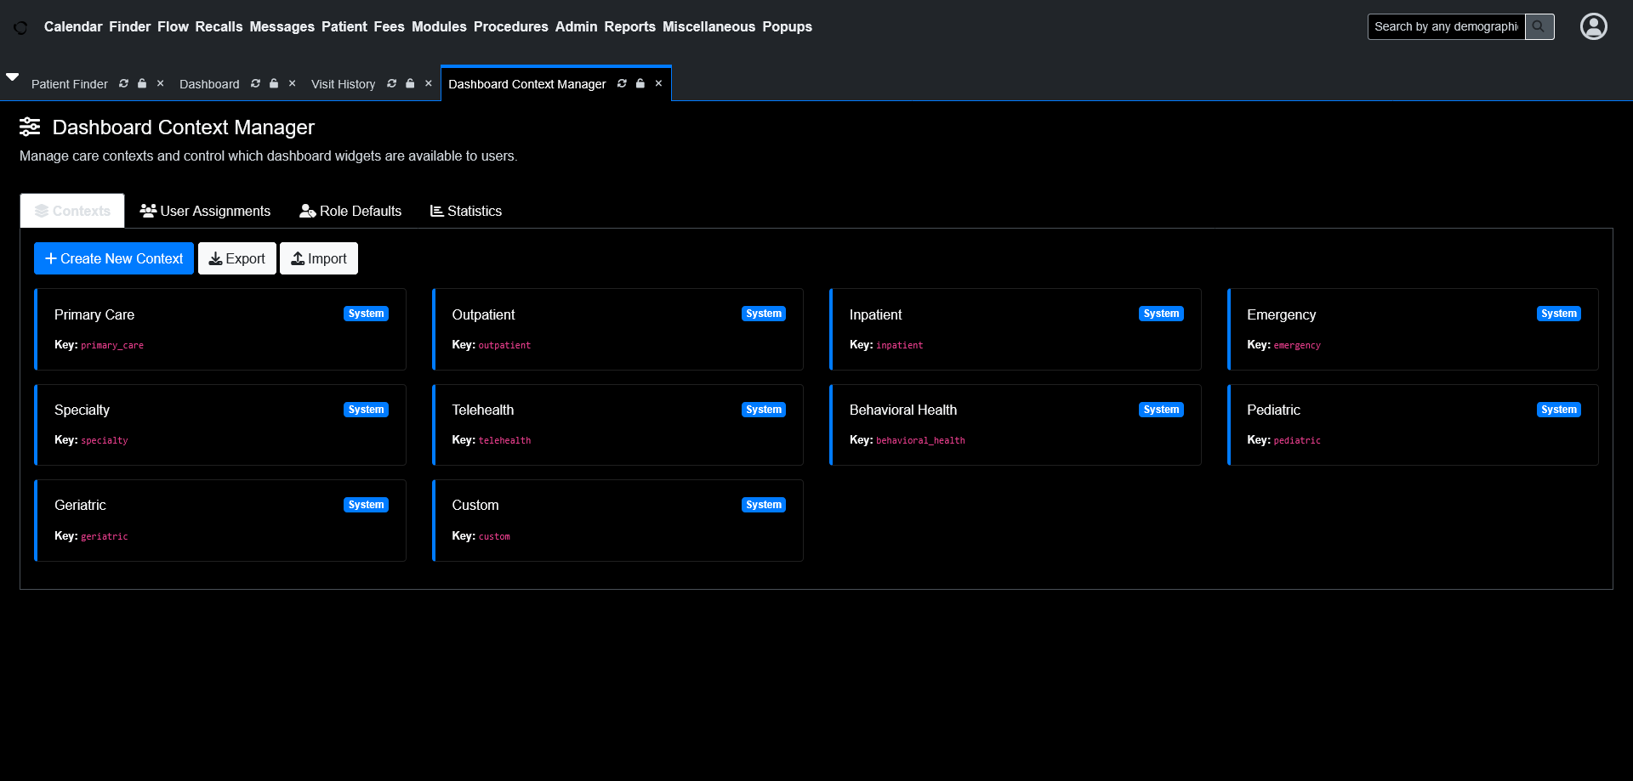1633x781 pixels.
Task: Open the user profile avatar icon
Action: 1593,26
